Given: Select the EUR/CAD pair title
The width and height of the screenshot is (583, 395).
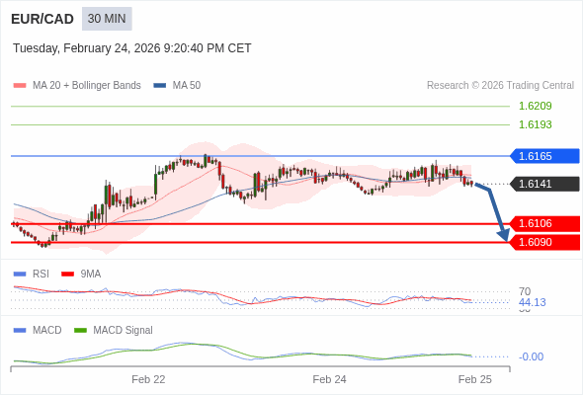Looking at the screenshot, I should pyautogui.click(x=42, y=19).
